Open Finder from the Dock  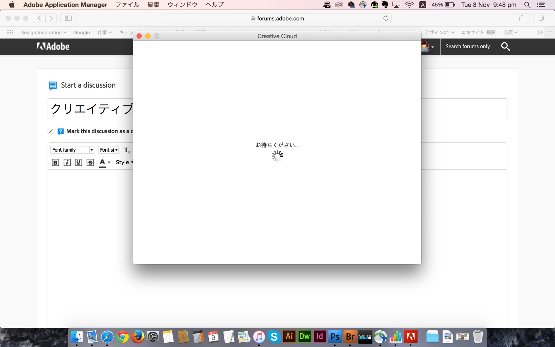(x=77, y=337)
